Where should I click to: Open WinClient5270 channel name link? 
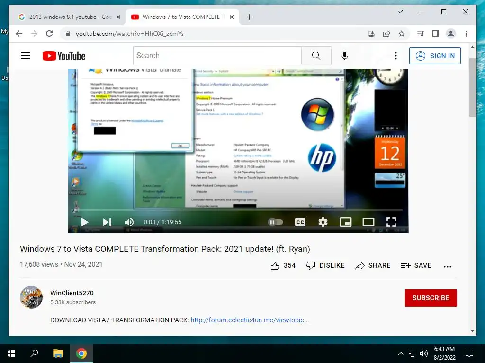[72, 293]
